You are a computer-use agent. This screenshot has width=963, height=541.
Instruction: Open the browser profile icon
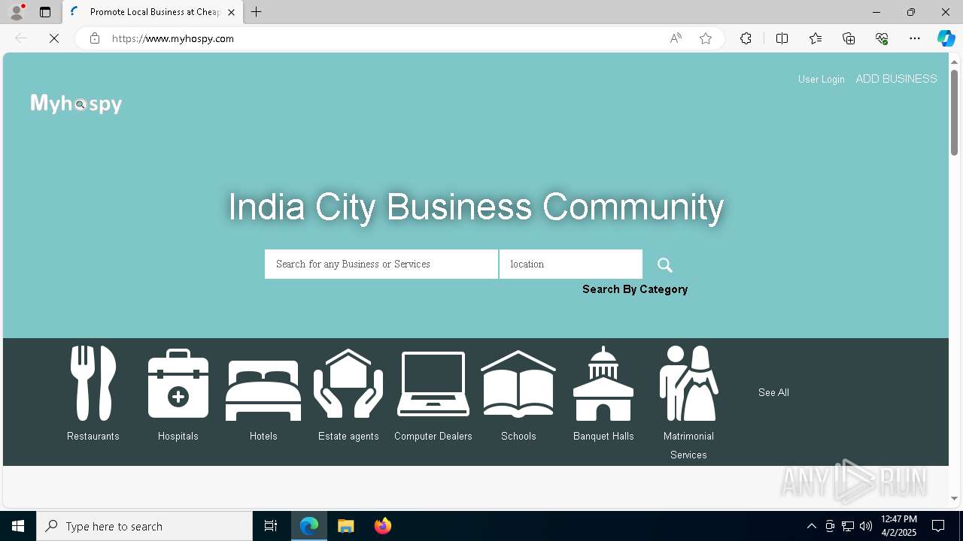click(17, 12)
